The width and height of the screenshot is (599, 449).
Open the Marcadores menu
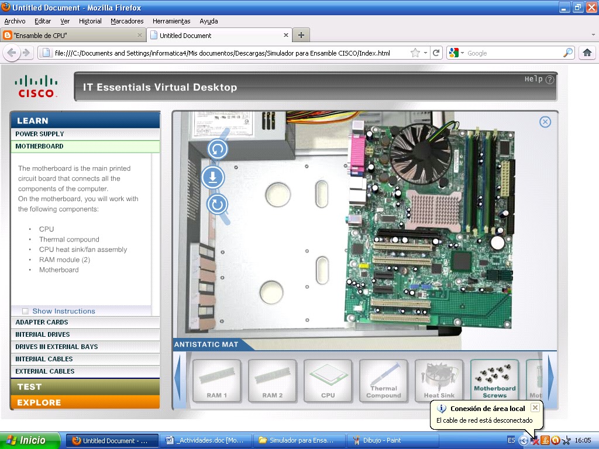pyautogui.click(x=126, y=20)
